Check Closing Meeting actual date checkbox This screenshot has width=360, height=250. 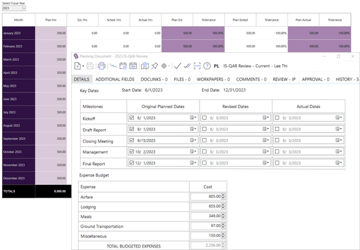pos(277,140)
